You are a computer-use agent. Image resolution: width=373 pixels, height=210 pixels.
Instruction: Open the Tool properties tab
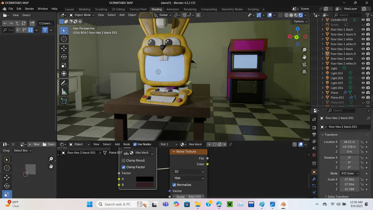(314, 119)
